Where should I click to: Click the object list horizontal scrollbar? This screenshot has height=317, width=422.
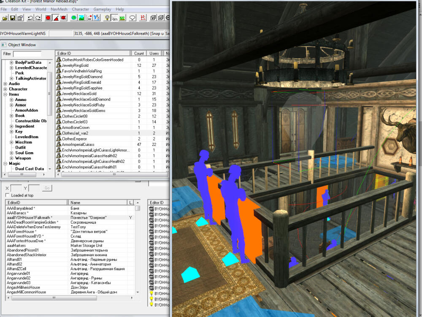click(x=114, y=175)
